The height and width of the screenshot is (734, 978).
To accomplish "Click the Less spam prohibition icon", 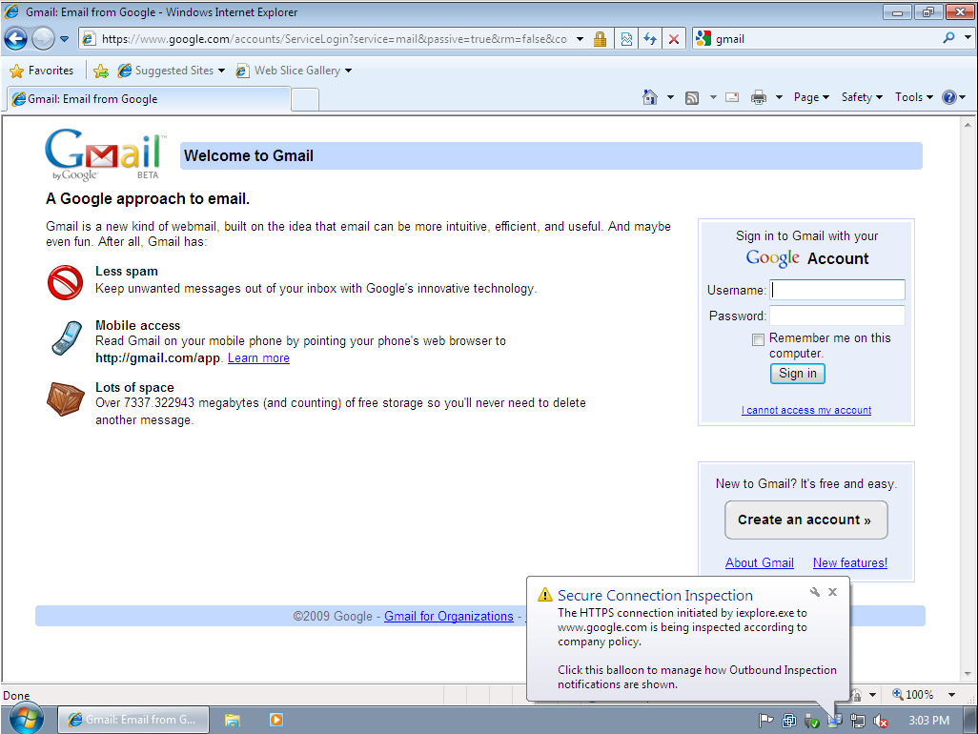I will click(x=65, y=282).
